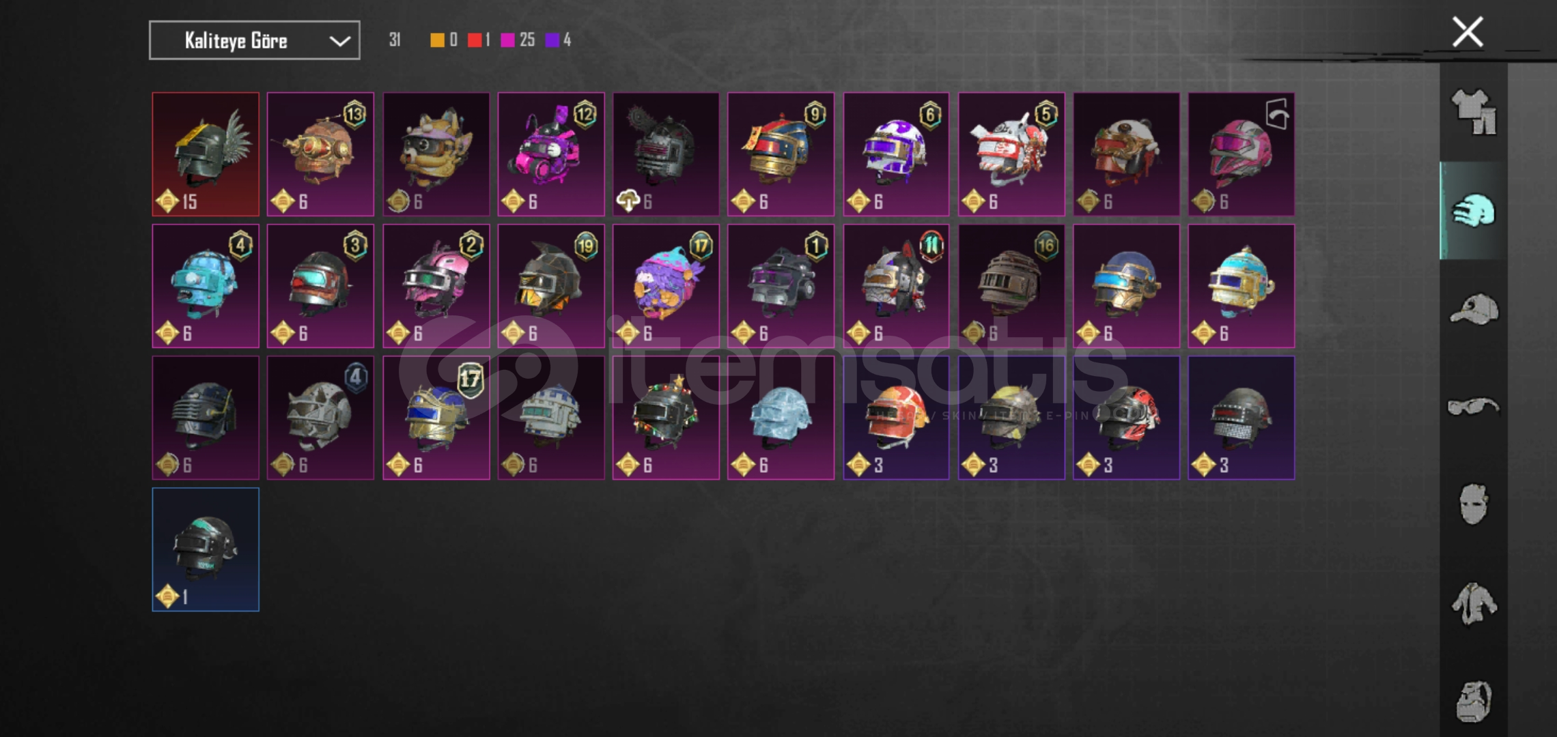Select the steampunk helmet with badge 13

point(320,154)
